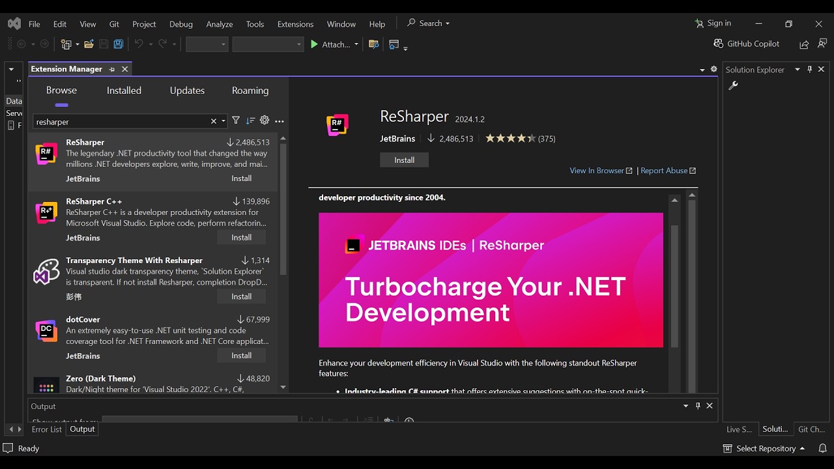Install Transparency Theme With Resharper
The image size is (834, 469).
(x=241, y=296)
